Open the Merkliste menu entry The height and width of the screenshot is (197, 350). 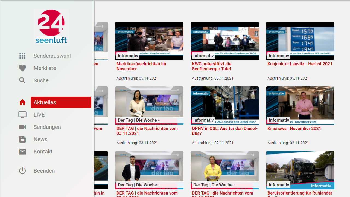point(45,68)
